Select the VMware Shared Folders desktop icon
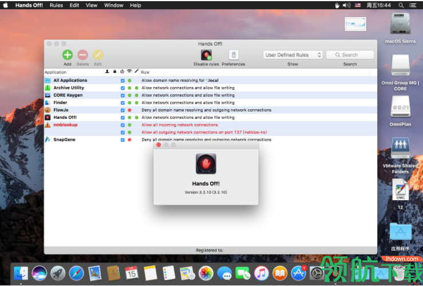Viewport: 423px width, 286px height. click(400, 148)
